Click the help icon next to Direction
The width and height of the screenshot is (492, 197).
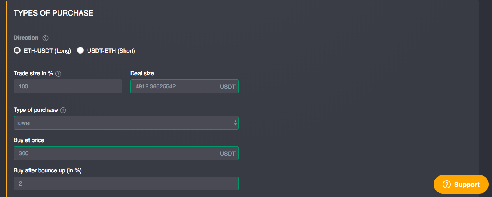point(46,38)
